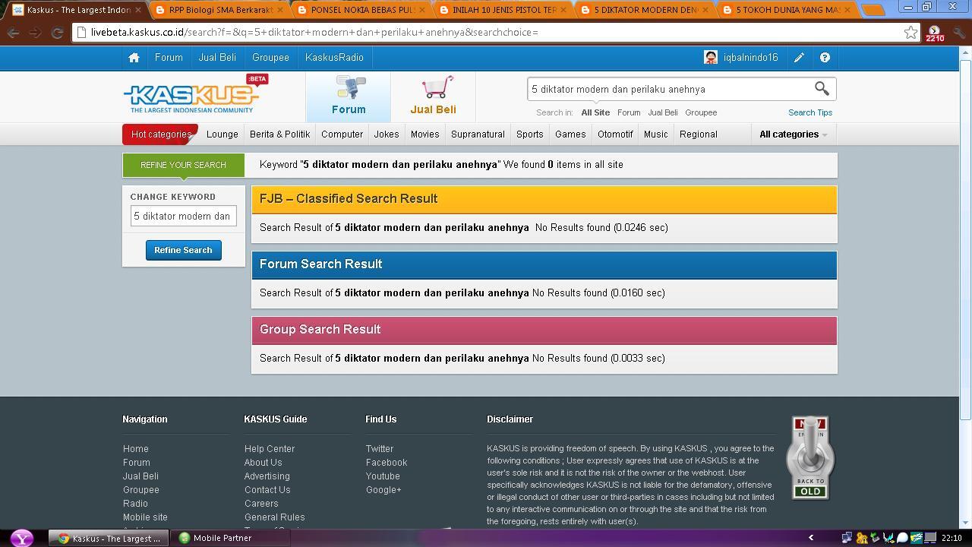
Task: Click KaskusRadio in the top bar
Action: pyautogui.click(x=334, y=58)
